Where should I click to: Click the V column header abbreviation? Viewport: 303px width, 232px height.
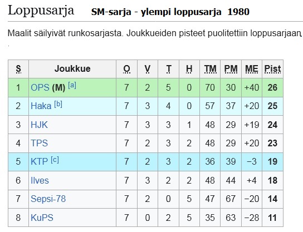pos(148,69)
